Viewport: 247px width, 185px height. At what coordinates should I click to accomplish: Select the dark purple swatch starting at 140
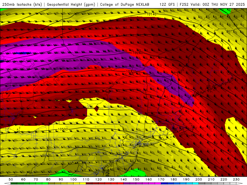point(127,183)
